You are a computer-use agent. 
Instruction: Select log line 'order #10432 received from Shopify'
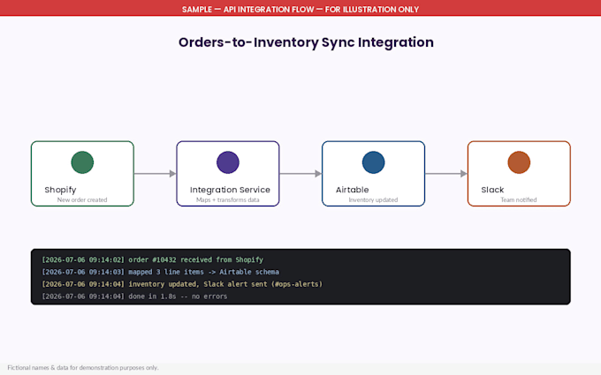tap(153, 259)
